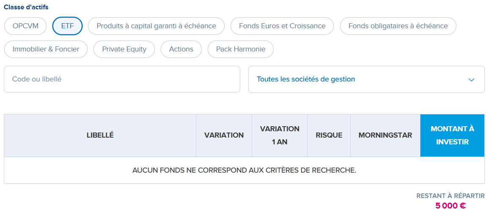This screenshot has height=214, width=486.
Task: Filter funds by Actions
Action: click(x=181, y=49)
